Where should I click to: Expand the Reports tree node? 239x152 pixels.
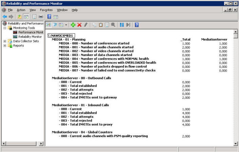pyautogui.click(x=5, y=46)
